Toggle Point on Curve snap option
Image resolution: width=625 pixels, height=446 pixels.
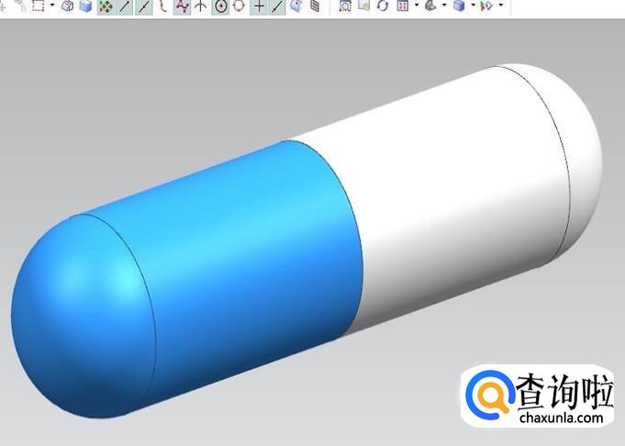point(277,6)
